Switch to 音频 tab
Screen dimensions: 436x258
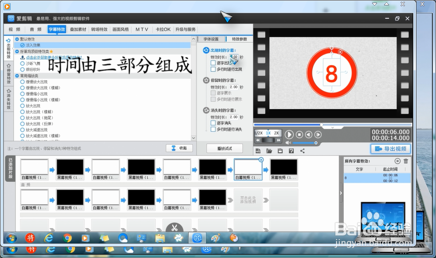click(x=35, y=29)
